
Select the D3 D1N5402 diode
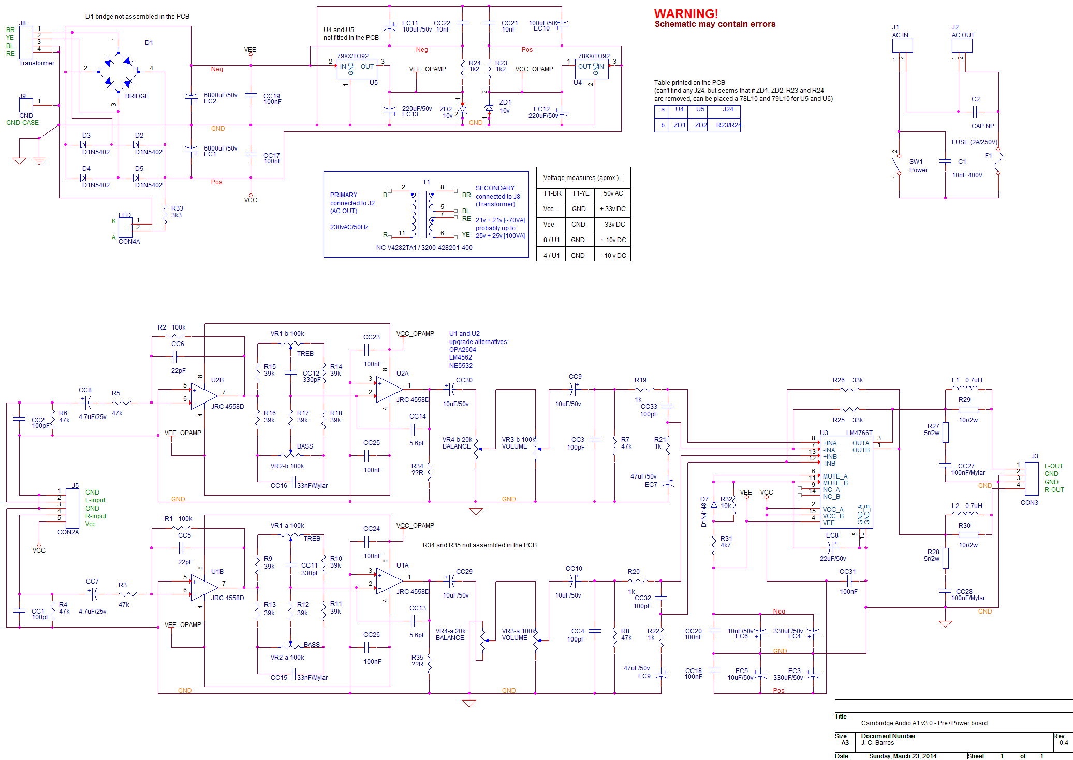83,145
